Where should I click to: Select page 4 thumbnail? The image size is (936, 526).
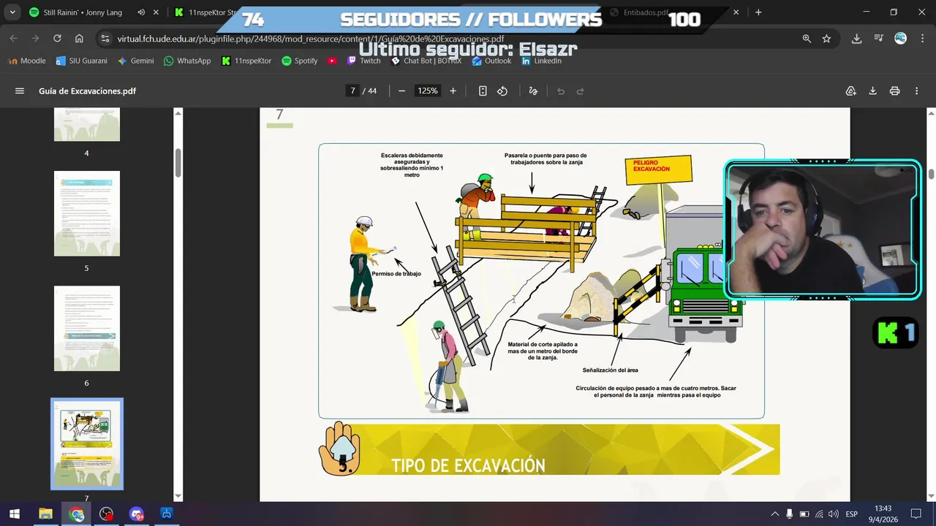point(87,124)
